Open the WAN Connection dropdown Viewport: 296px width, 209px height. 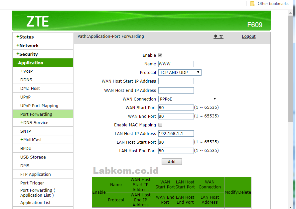188,99
